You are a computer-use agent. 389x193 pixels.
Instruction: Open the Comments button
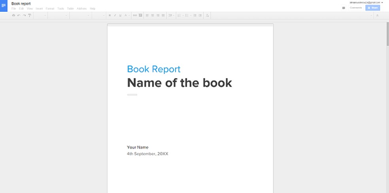tap(355, 8)
